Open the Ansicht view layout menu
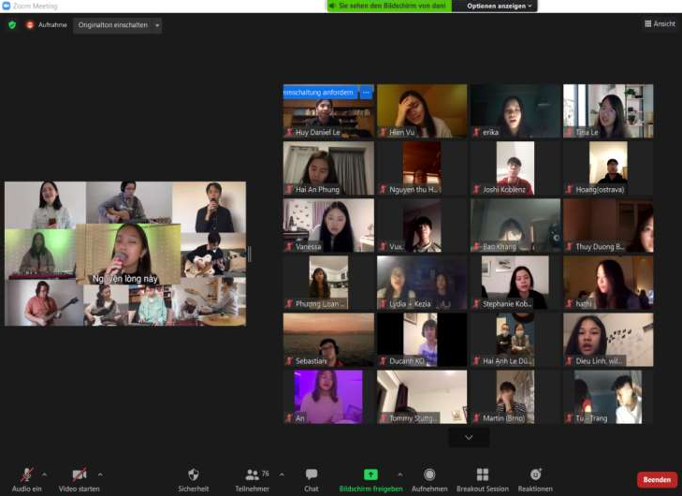The height and width of the screenshot is (496, 682). pos(660,24)
